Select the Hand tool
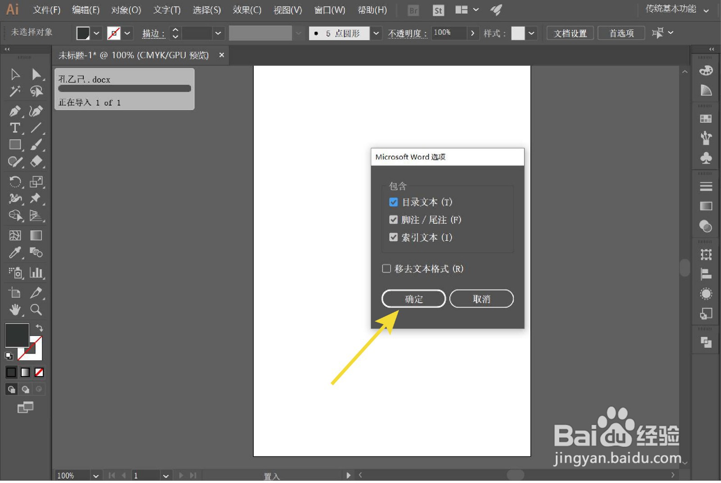 point(15,310)
